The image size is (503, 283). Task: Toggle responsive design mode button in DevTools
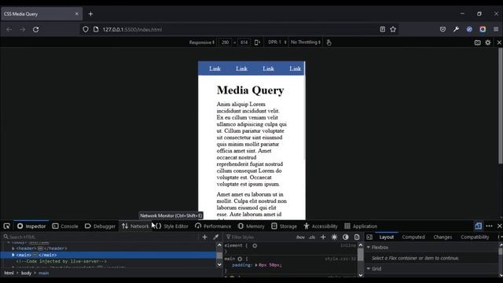tap(478, 226)
